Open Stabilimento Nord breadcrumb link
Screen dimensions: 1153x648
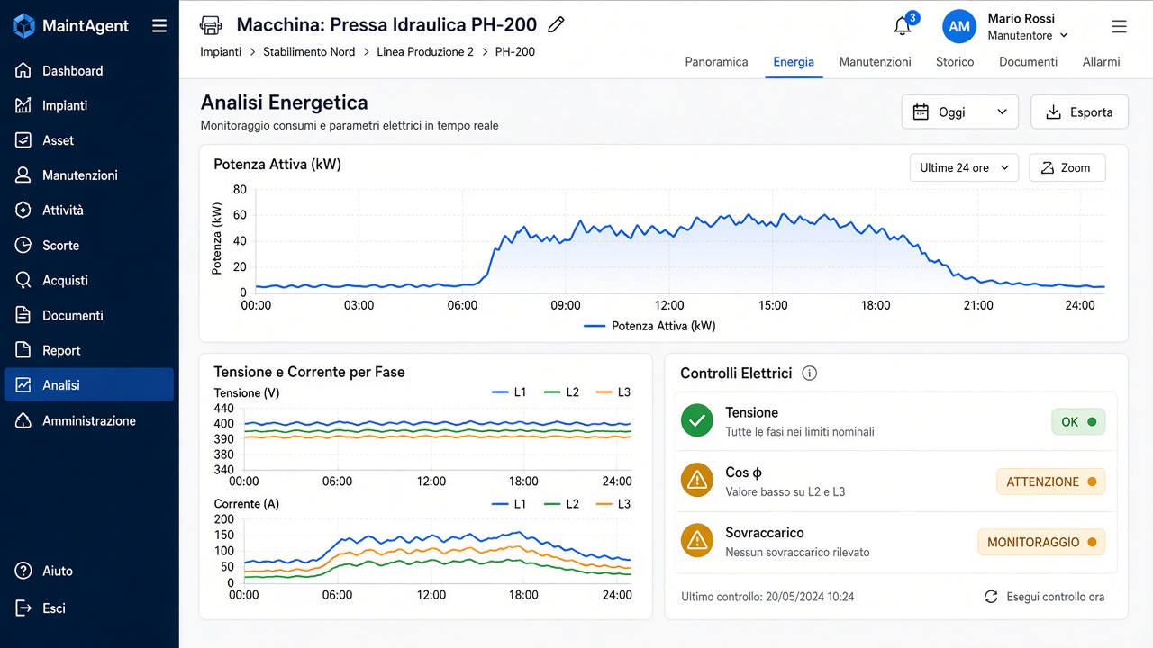pos(309,52)
